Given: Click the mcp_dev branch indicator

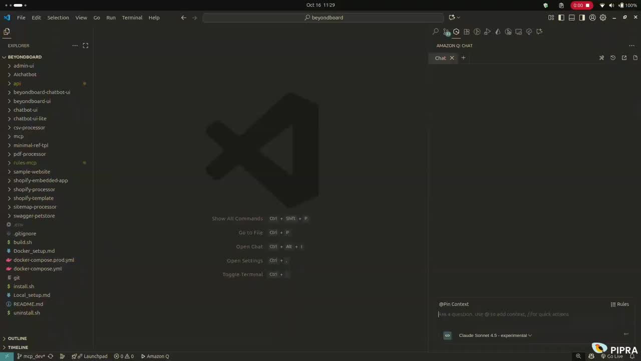Looking at the screenshot, I should click(x=31, y=356).
